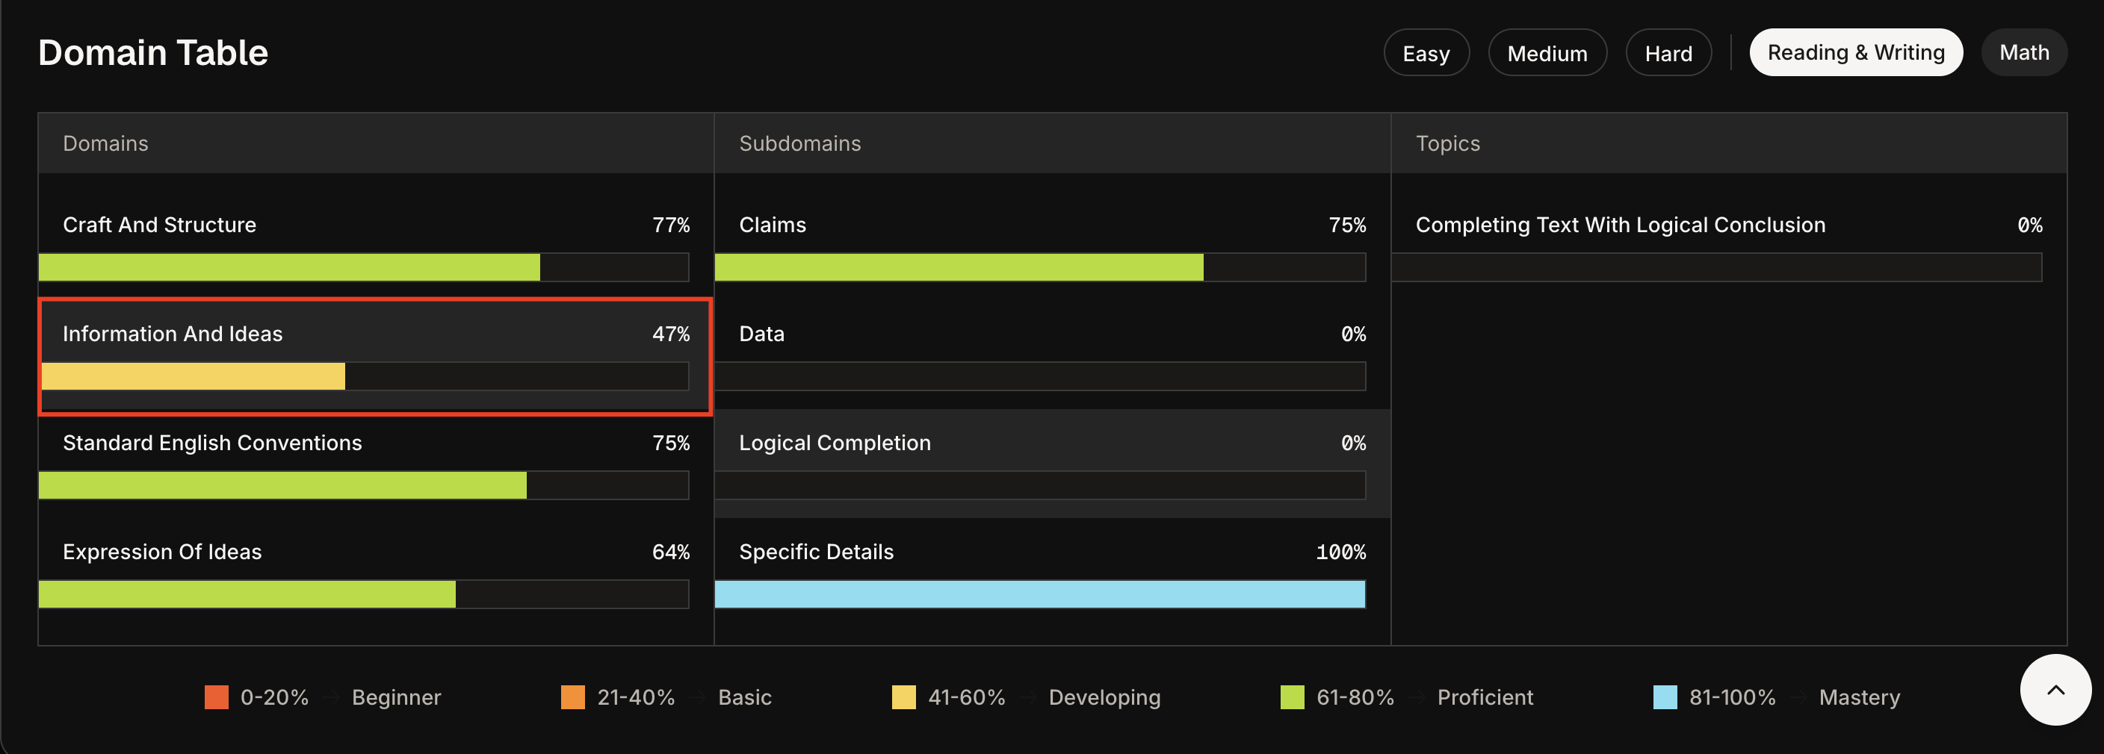Click the green Proficient legend swatch
This screenshot has height=754, width=2104.
1292,698
